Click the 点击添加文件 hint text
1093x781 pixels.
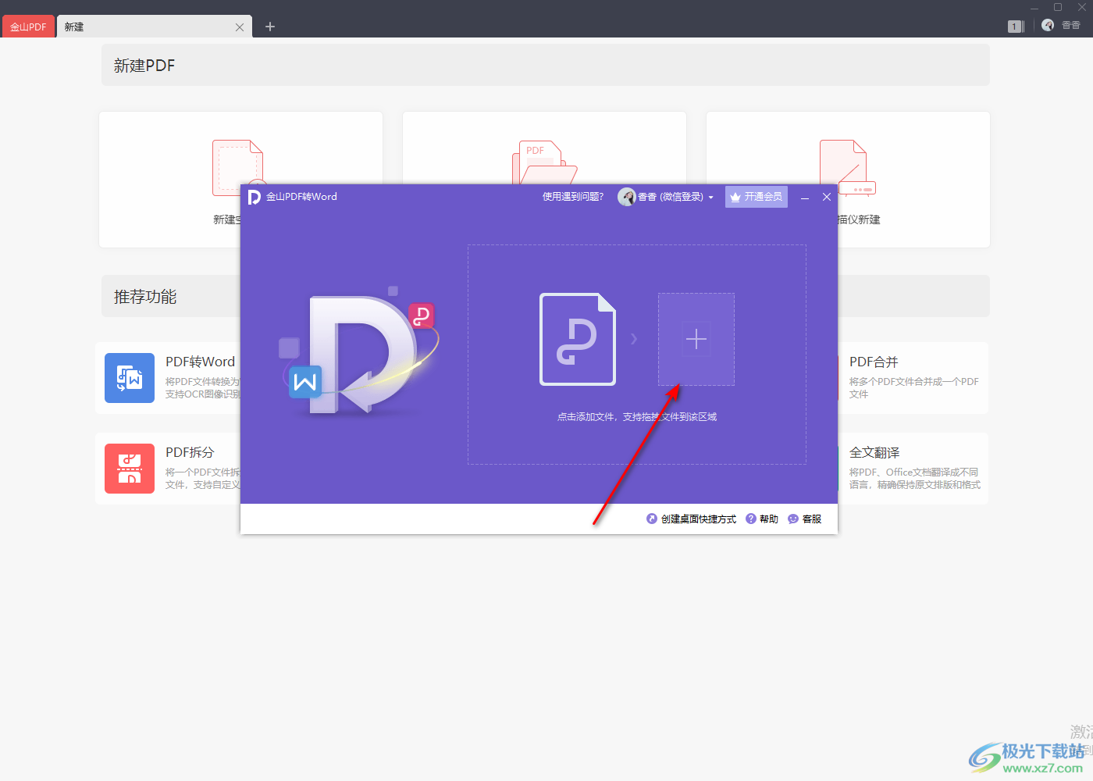[x=637, y=417]
